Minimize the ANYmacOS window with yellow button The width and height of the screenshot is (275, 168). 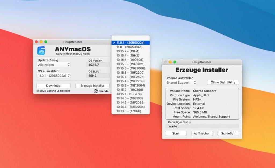coord(41,42)
